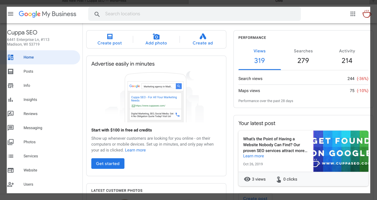Click the Create ad icon
Screen dimensions: 377x200
coord(203,36)
